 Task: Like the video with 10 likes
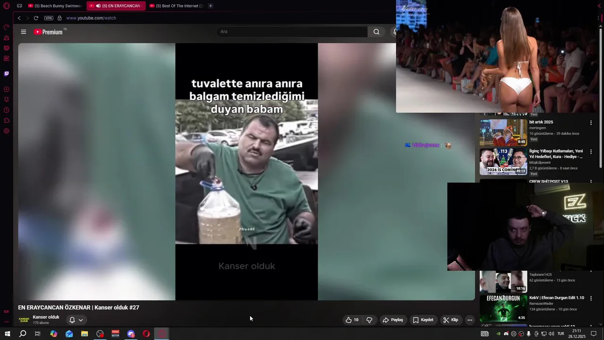tap(352, 320)
